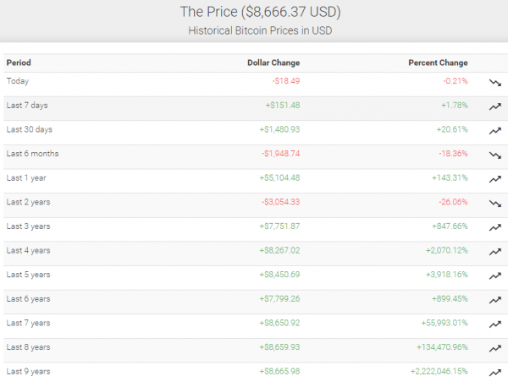
Task: Click the upward trend icon for Last 30 days
Action: click(x=495, y=131)
